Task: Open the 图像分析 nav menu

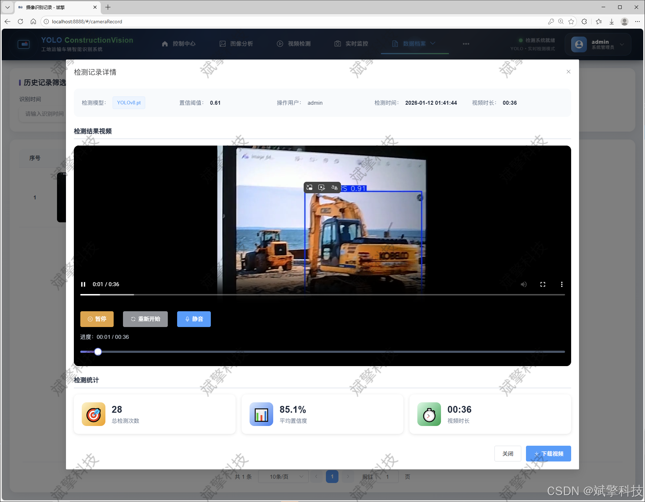Action: coord(236,44)
